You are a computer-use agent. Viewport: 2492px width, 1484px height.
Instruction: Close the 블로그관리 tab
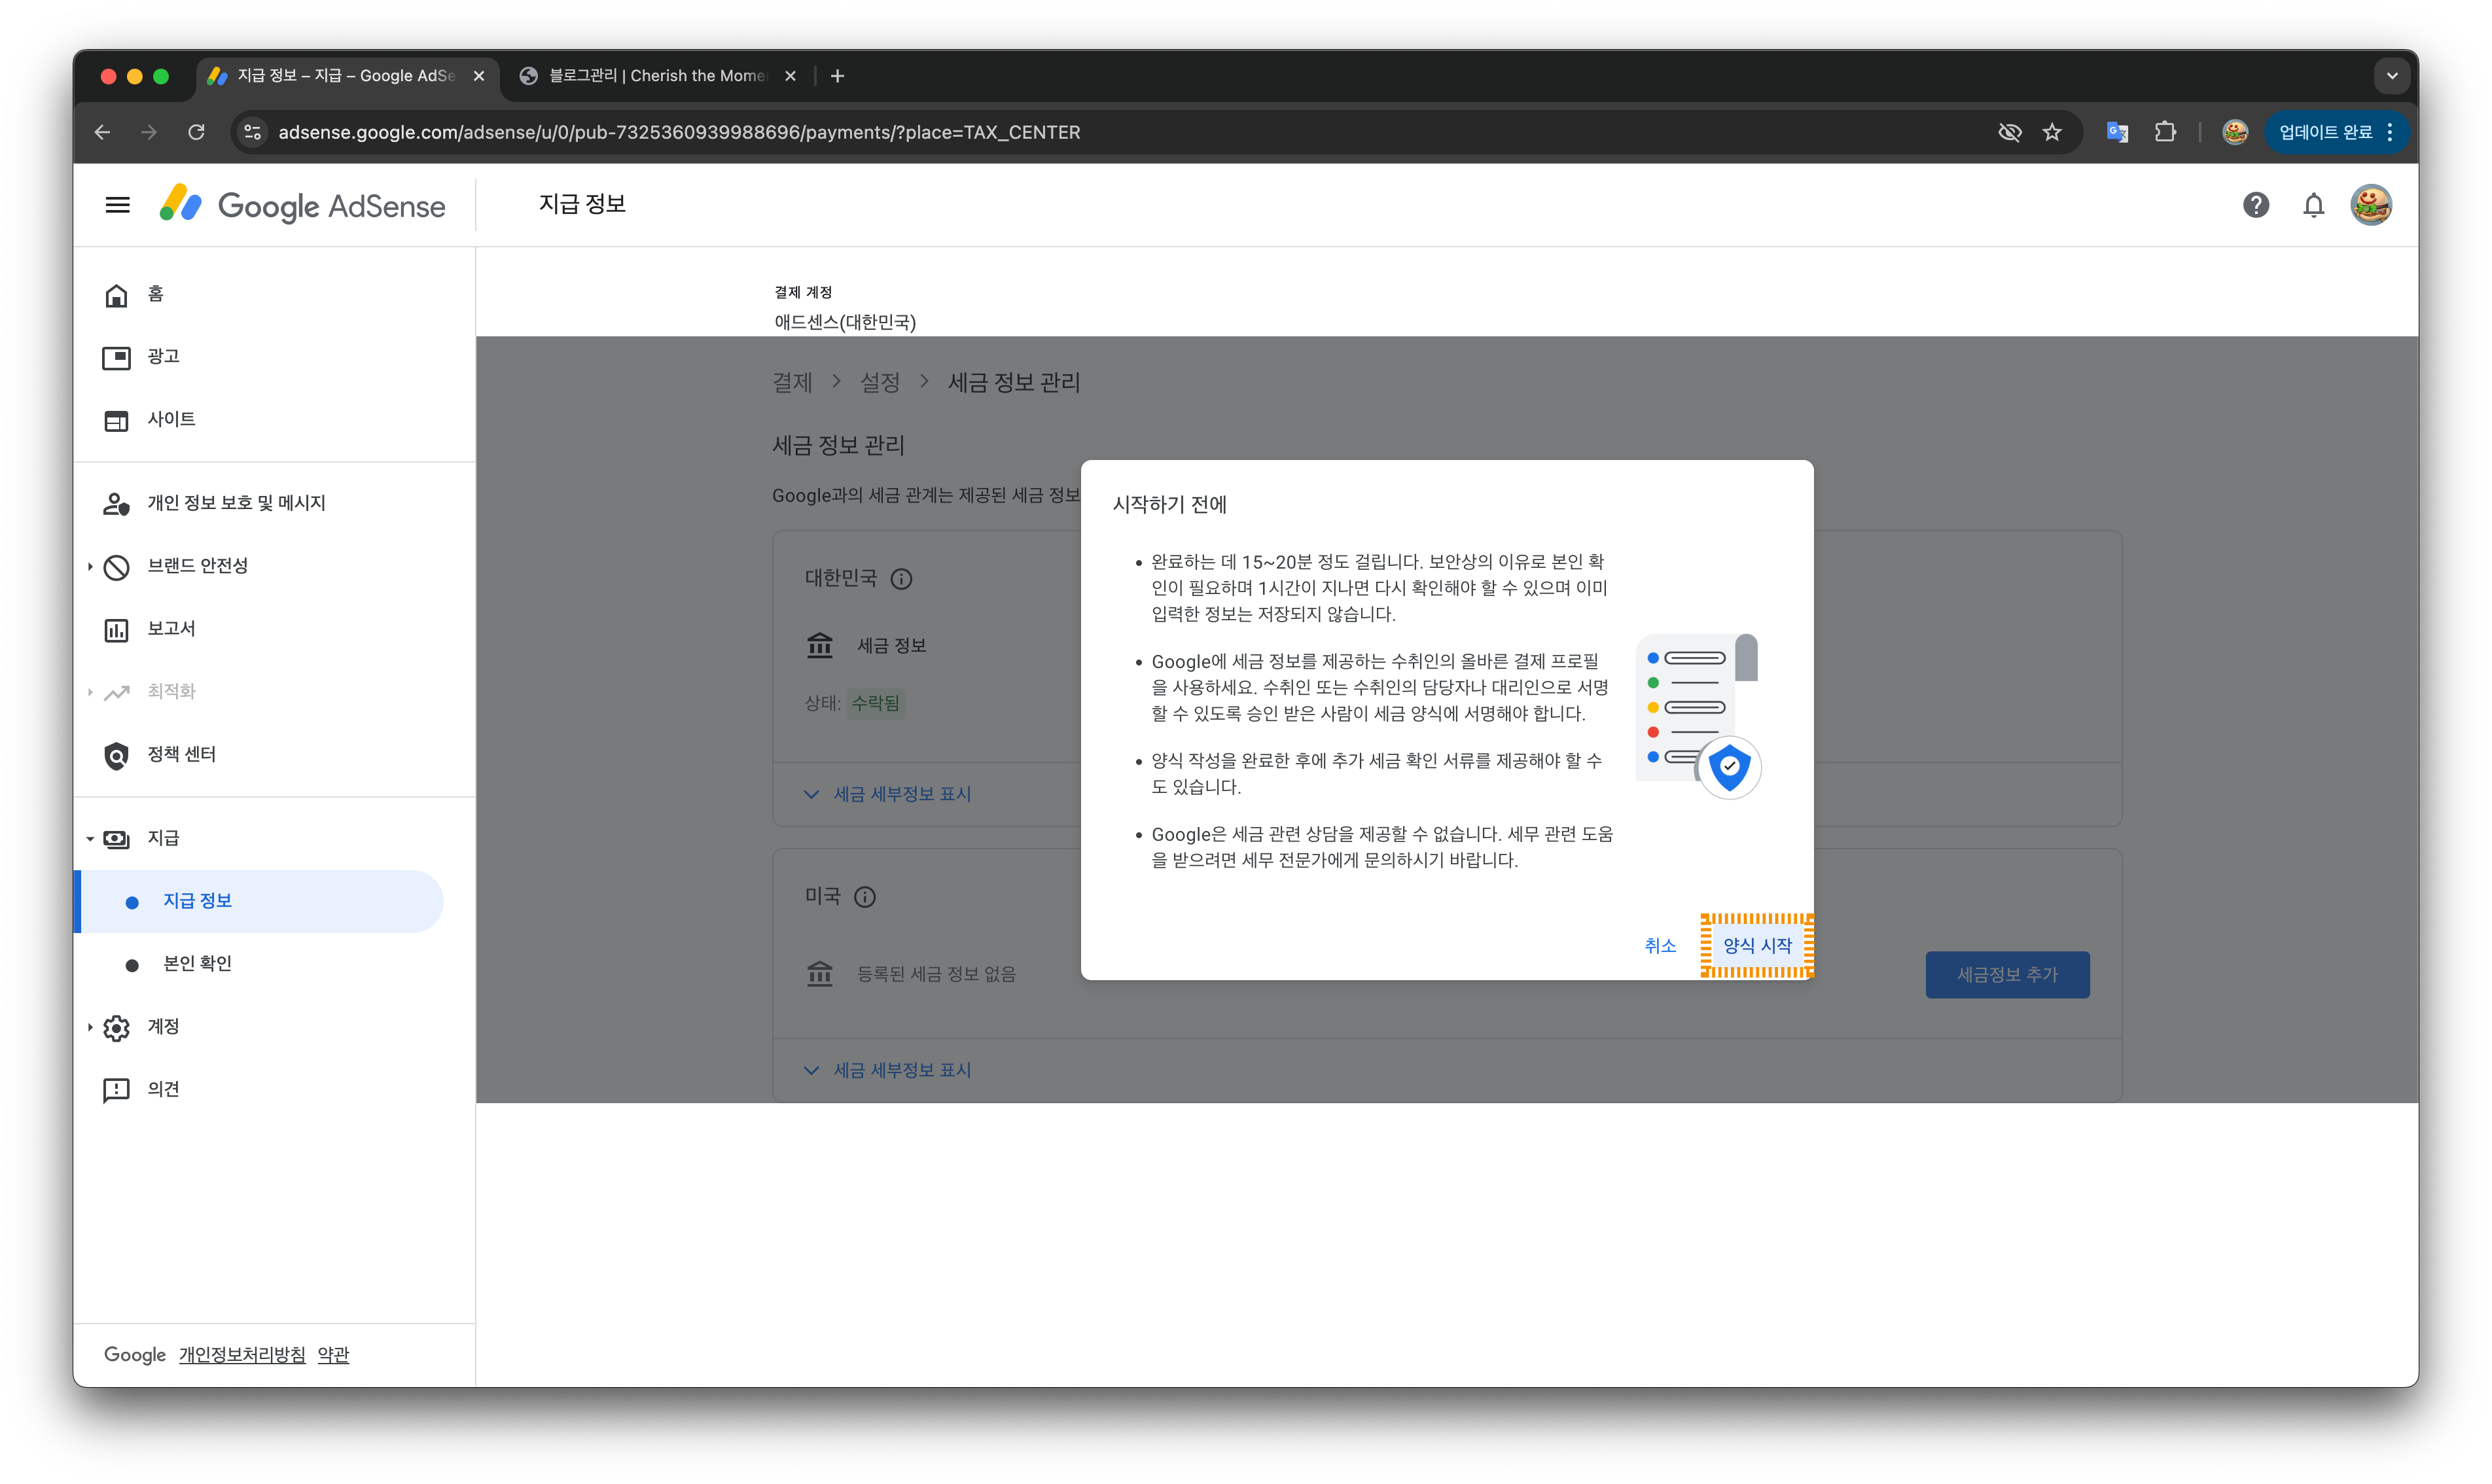click(790, 76)
